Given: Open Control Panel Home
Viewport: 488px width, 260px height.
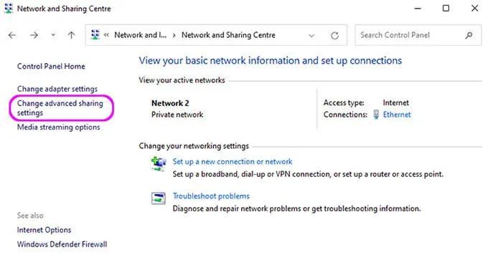Looking at the screenshot, I should 51,66.
